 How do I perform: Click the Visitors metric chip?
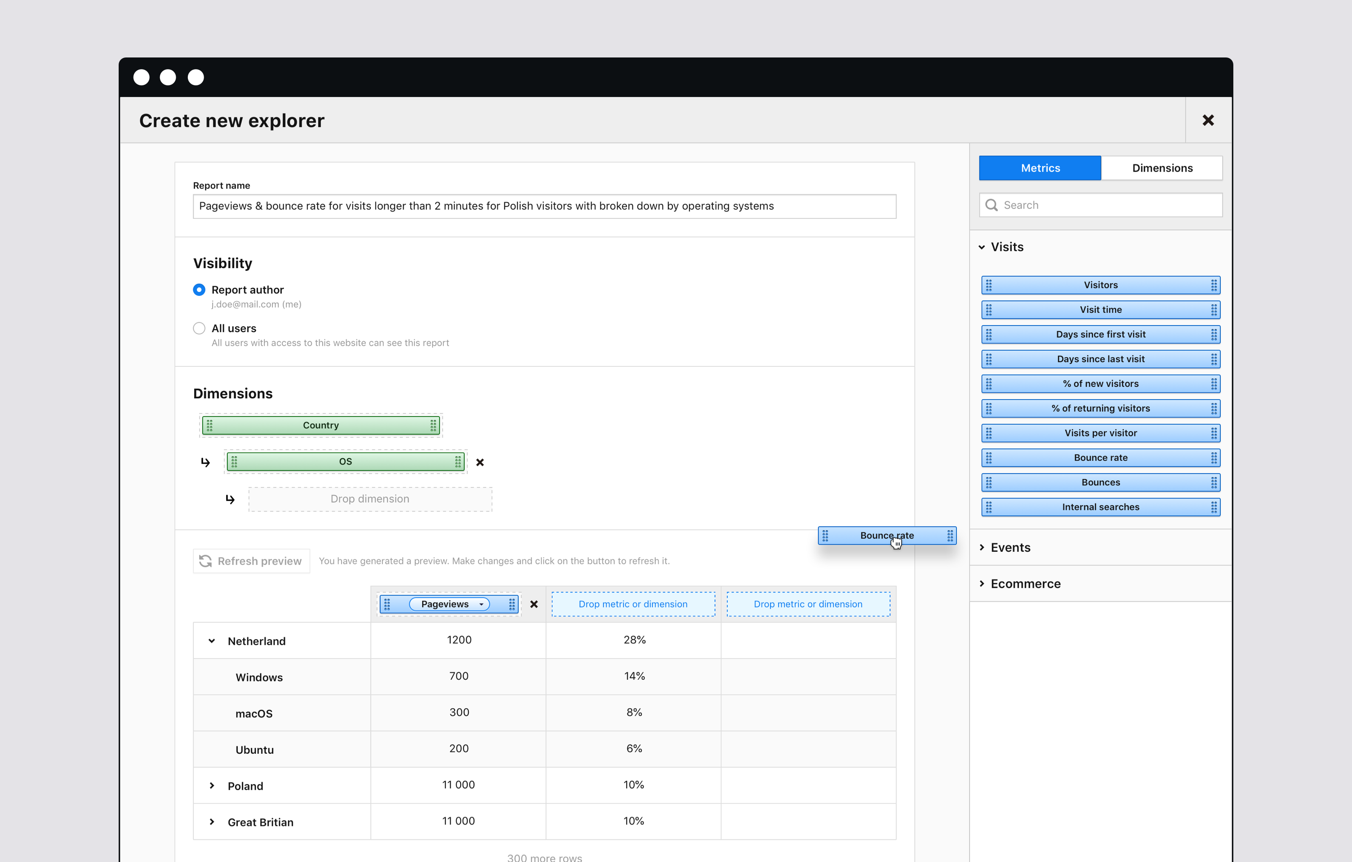coord(1100,285)
